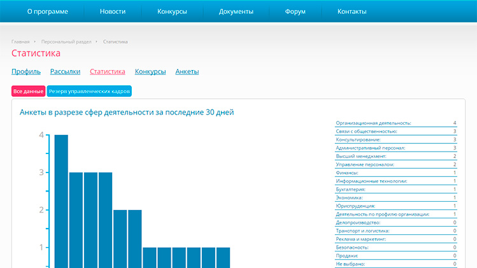Click the Экономика row
Screen dimensions: 477x268
(395, 198)
